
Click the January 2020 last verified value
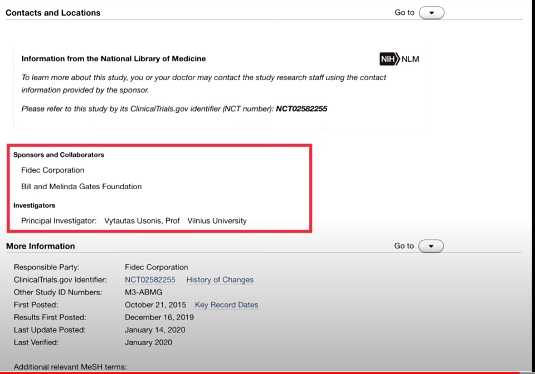pyautogui.click(x=149, y=342)
